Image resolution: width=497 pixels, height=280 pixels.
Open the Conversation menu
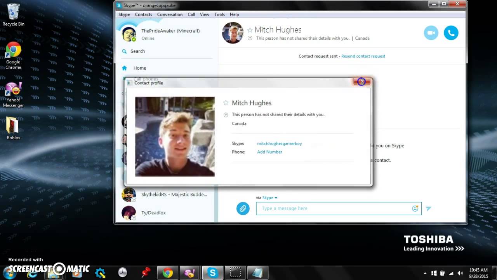tap(170, 14)
